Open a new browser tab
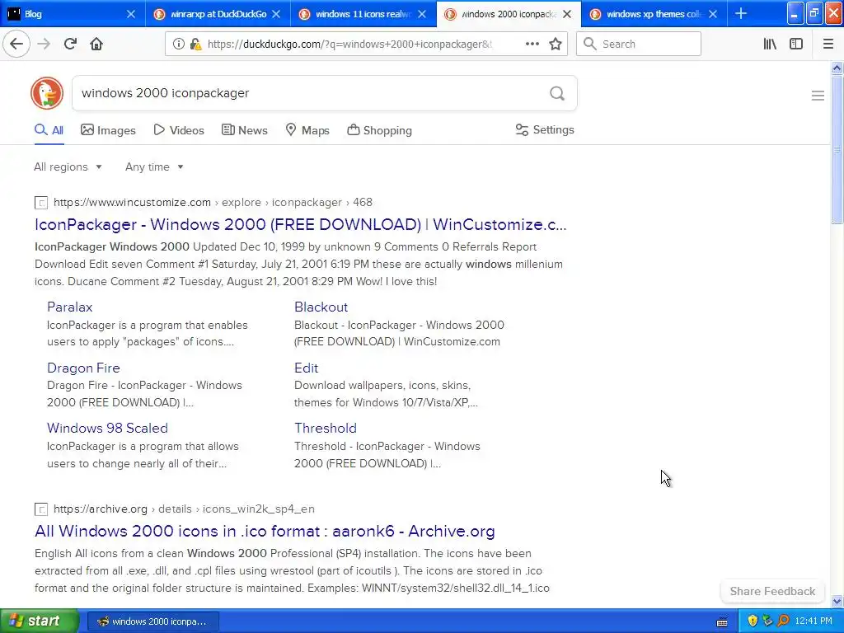This screenshot has width=844, height=633. [x=741, y=13]
